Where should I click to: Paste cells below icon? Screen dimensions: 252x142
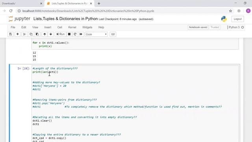(x=37, y=34)
